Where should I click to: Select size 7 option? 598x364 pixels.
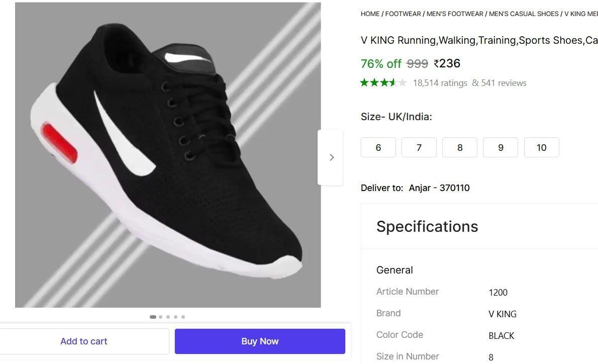coord(419,147)
